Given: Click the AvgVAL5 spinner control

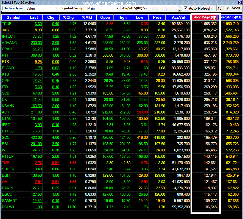Looking at the screenshot, I should (179, 10).
